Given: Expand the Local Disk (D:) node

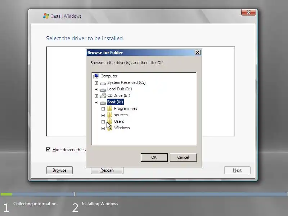Looking at the screenshot, I should pyautogui.click(x=96, y=89).
